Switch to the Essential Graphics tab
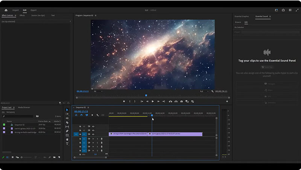 [x=242, y=16]
